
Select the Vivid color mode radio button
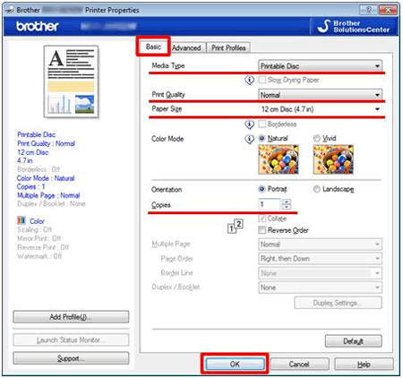click(316, 138)
